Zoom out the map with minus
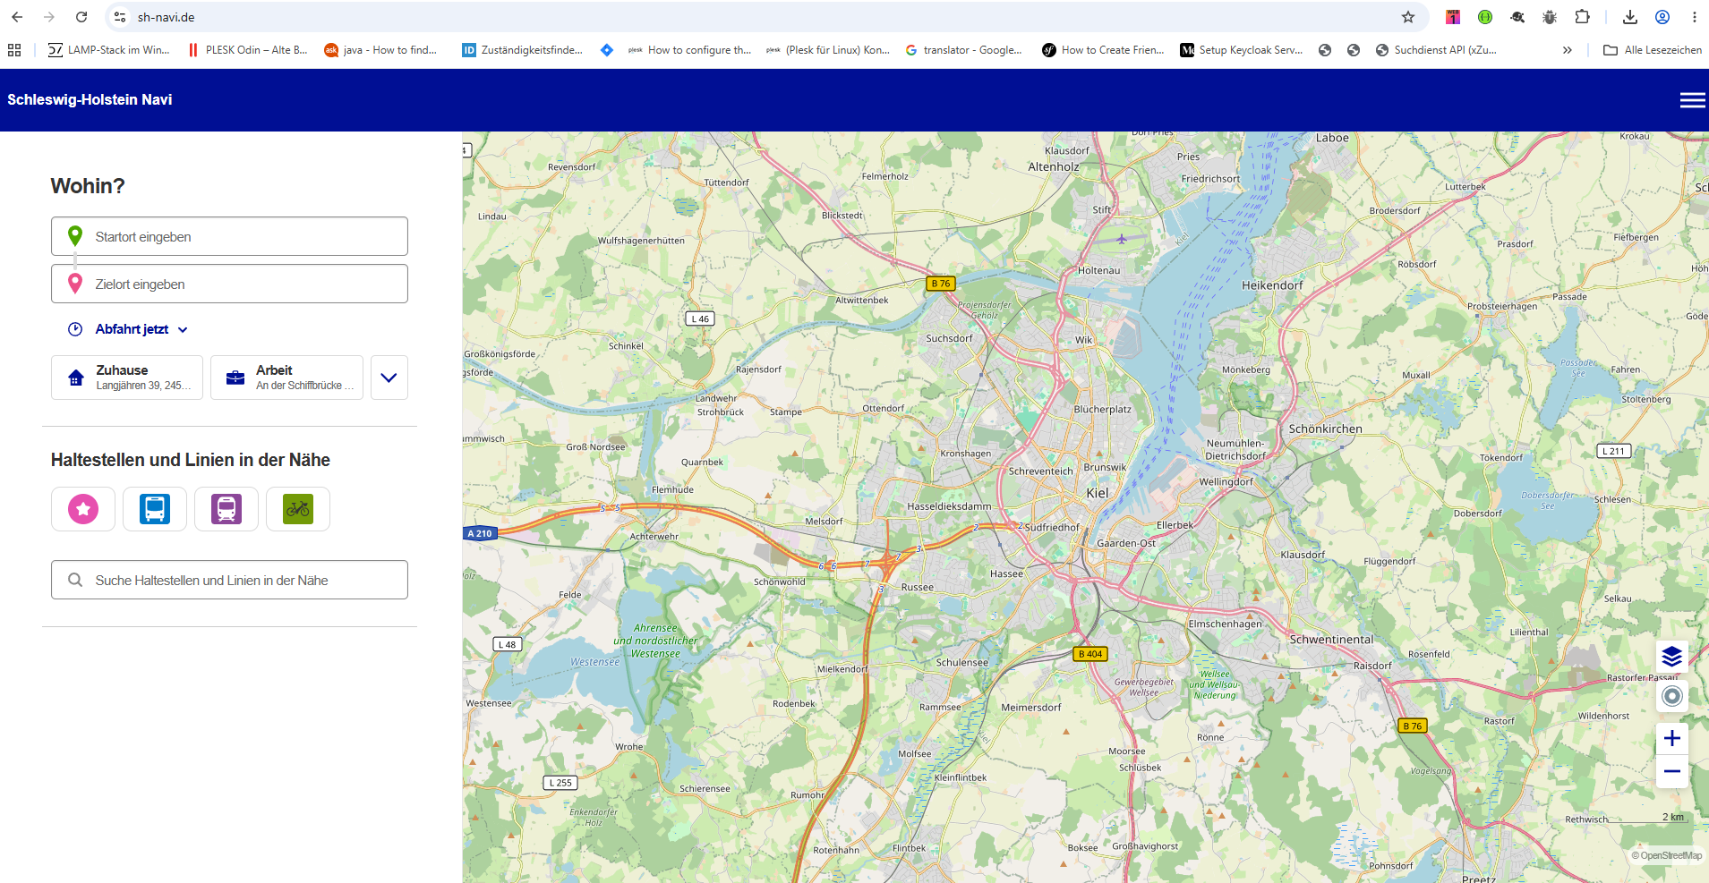 1671,771
